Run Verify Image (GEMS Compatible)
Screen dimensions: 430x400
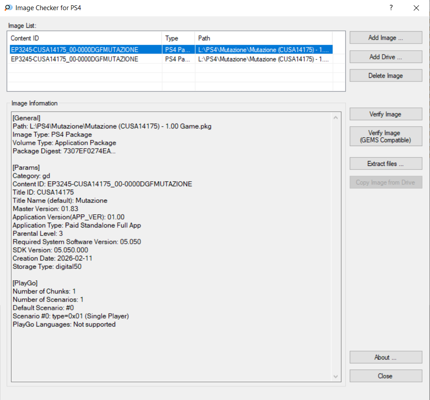[x=386, y=136]
